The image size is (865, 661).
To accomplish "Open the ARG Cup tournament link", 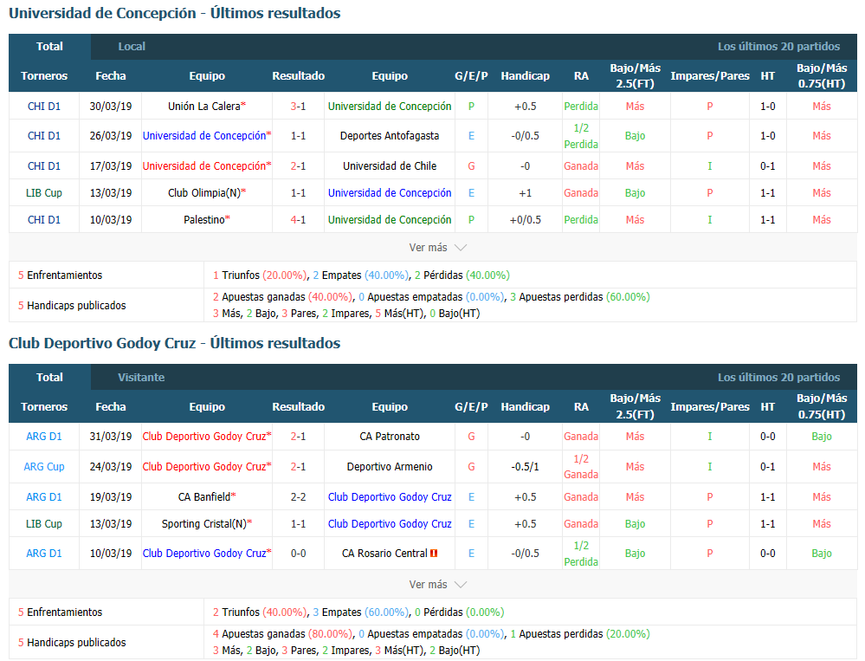I will pos(44,466).
